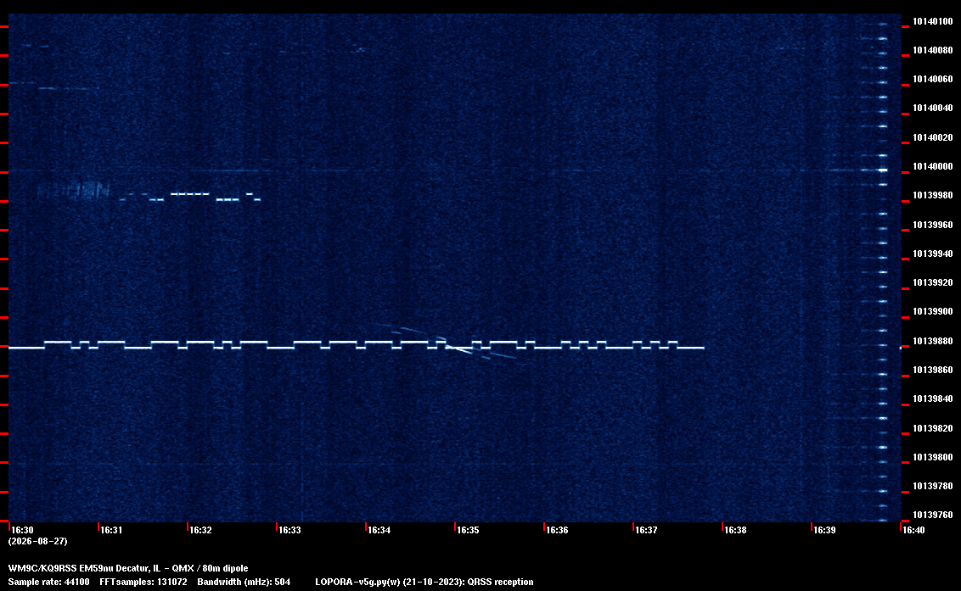The image size is (961, 591).
Task: Click the 16:32 time label
Action: coord(200,530)
